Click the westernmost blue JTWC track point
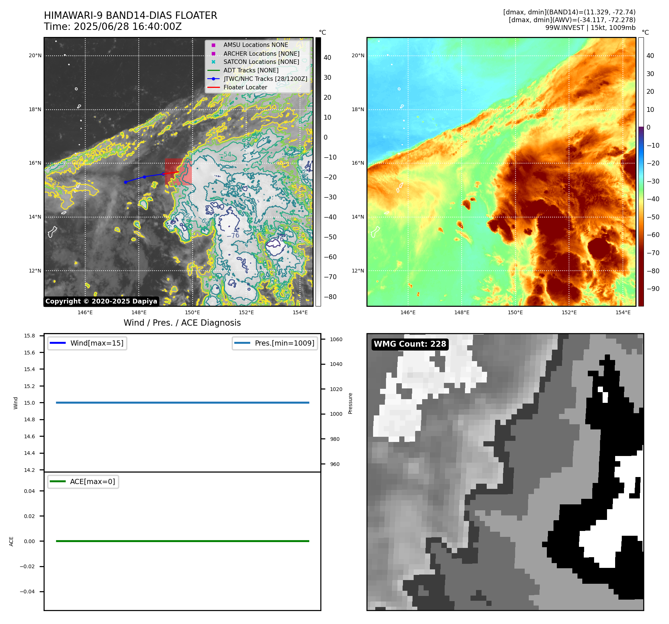Screen dimensions: 669x624 pyautogui.click(x=125, y=182)
